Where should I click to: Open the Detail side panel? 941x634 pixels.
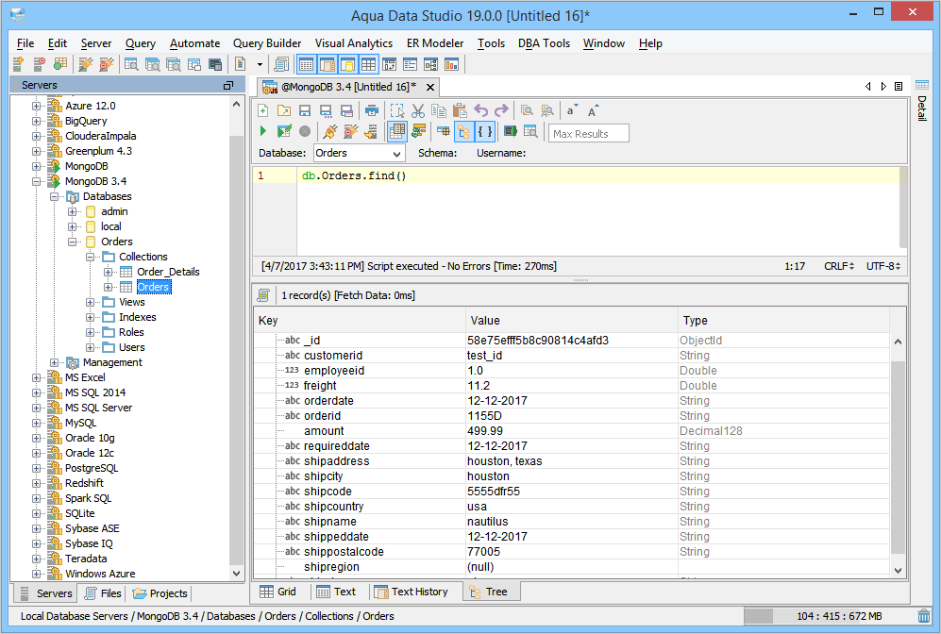[x=922, y=102]
